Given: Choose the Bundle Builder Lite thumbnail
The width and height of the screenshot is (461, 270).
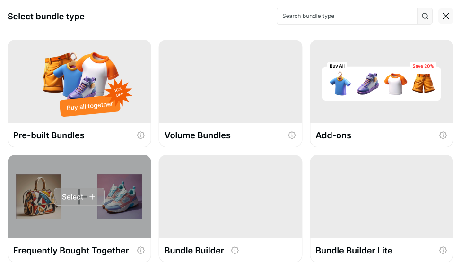Looking at the screenshot, I should coord(381,196).
